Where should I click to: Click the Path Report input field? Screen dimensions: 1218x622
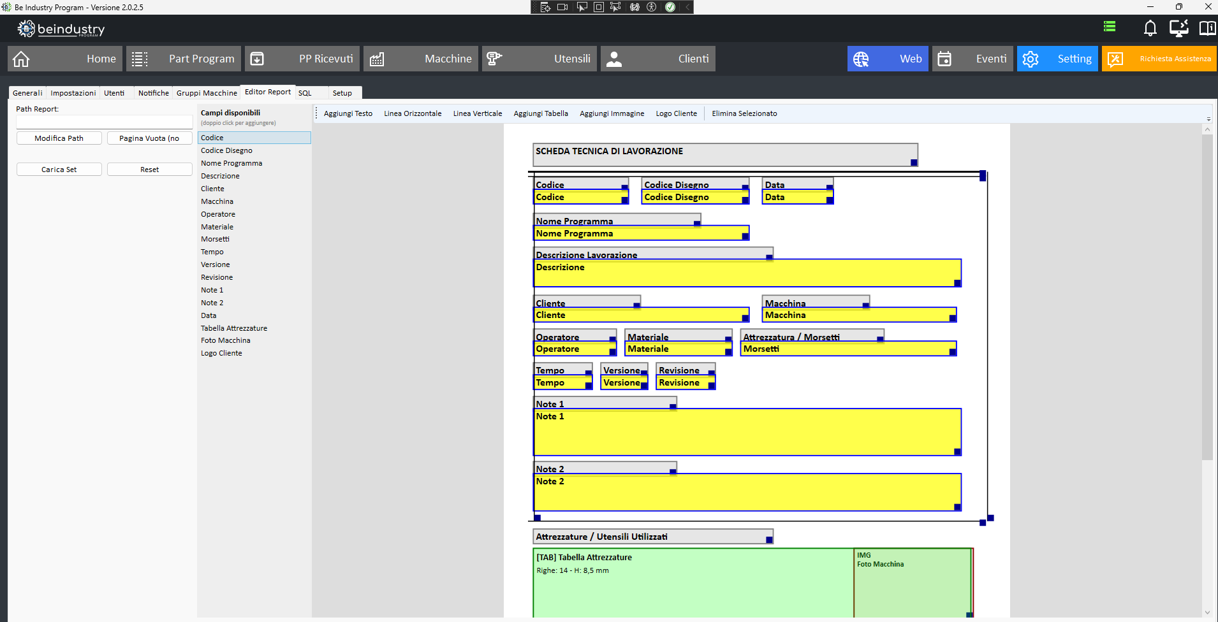click(x=105, y=122)
